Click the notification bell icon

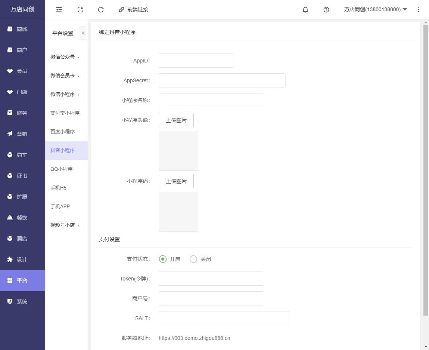(x=305, y=10)
